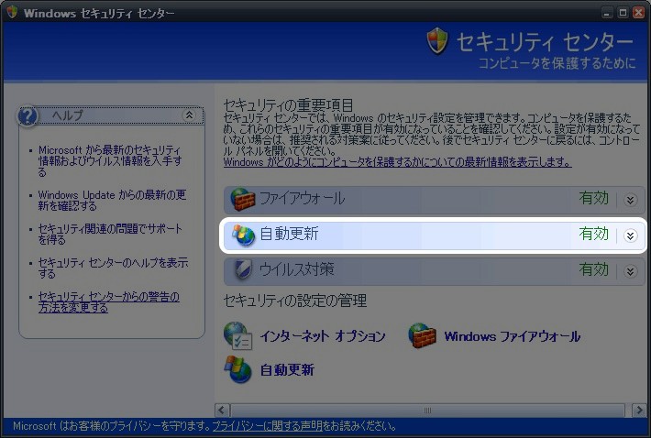Click 有効 status in highlighted 自動更新 row
651x438 pixels.
click(x=594, y=234)
